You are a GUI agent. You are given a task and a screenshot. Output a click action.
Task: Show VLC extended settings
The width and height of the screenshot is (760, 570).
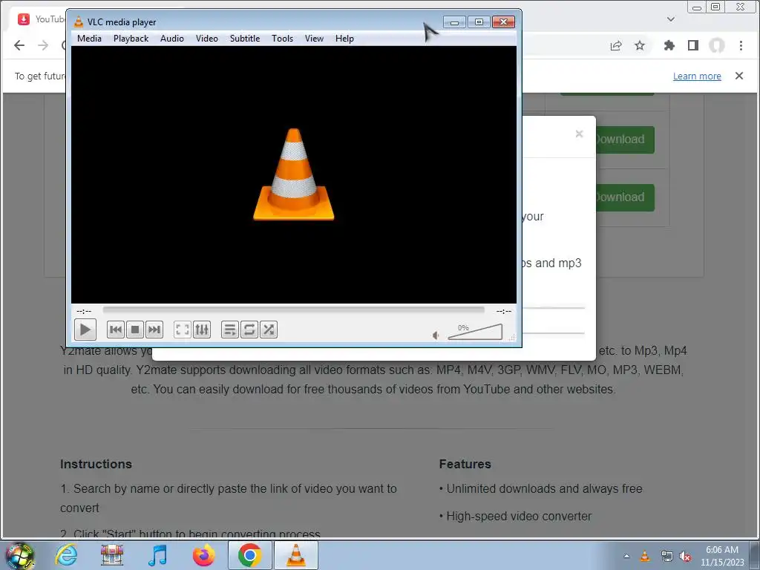(202, 330)
